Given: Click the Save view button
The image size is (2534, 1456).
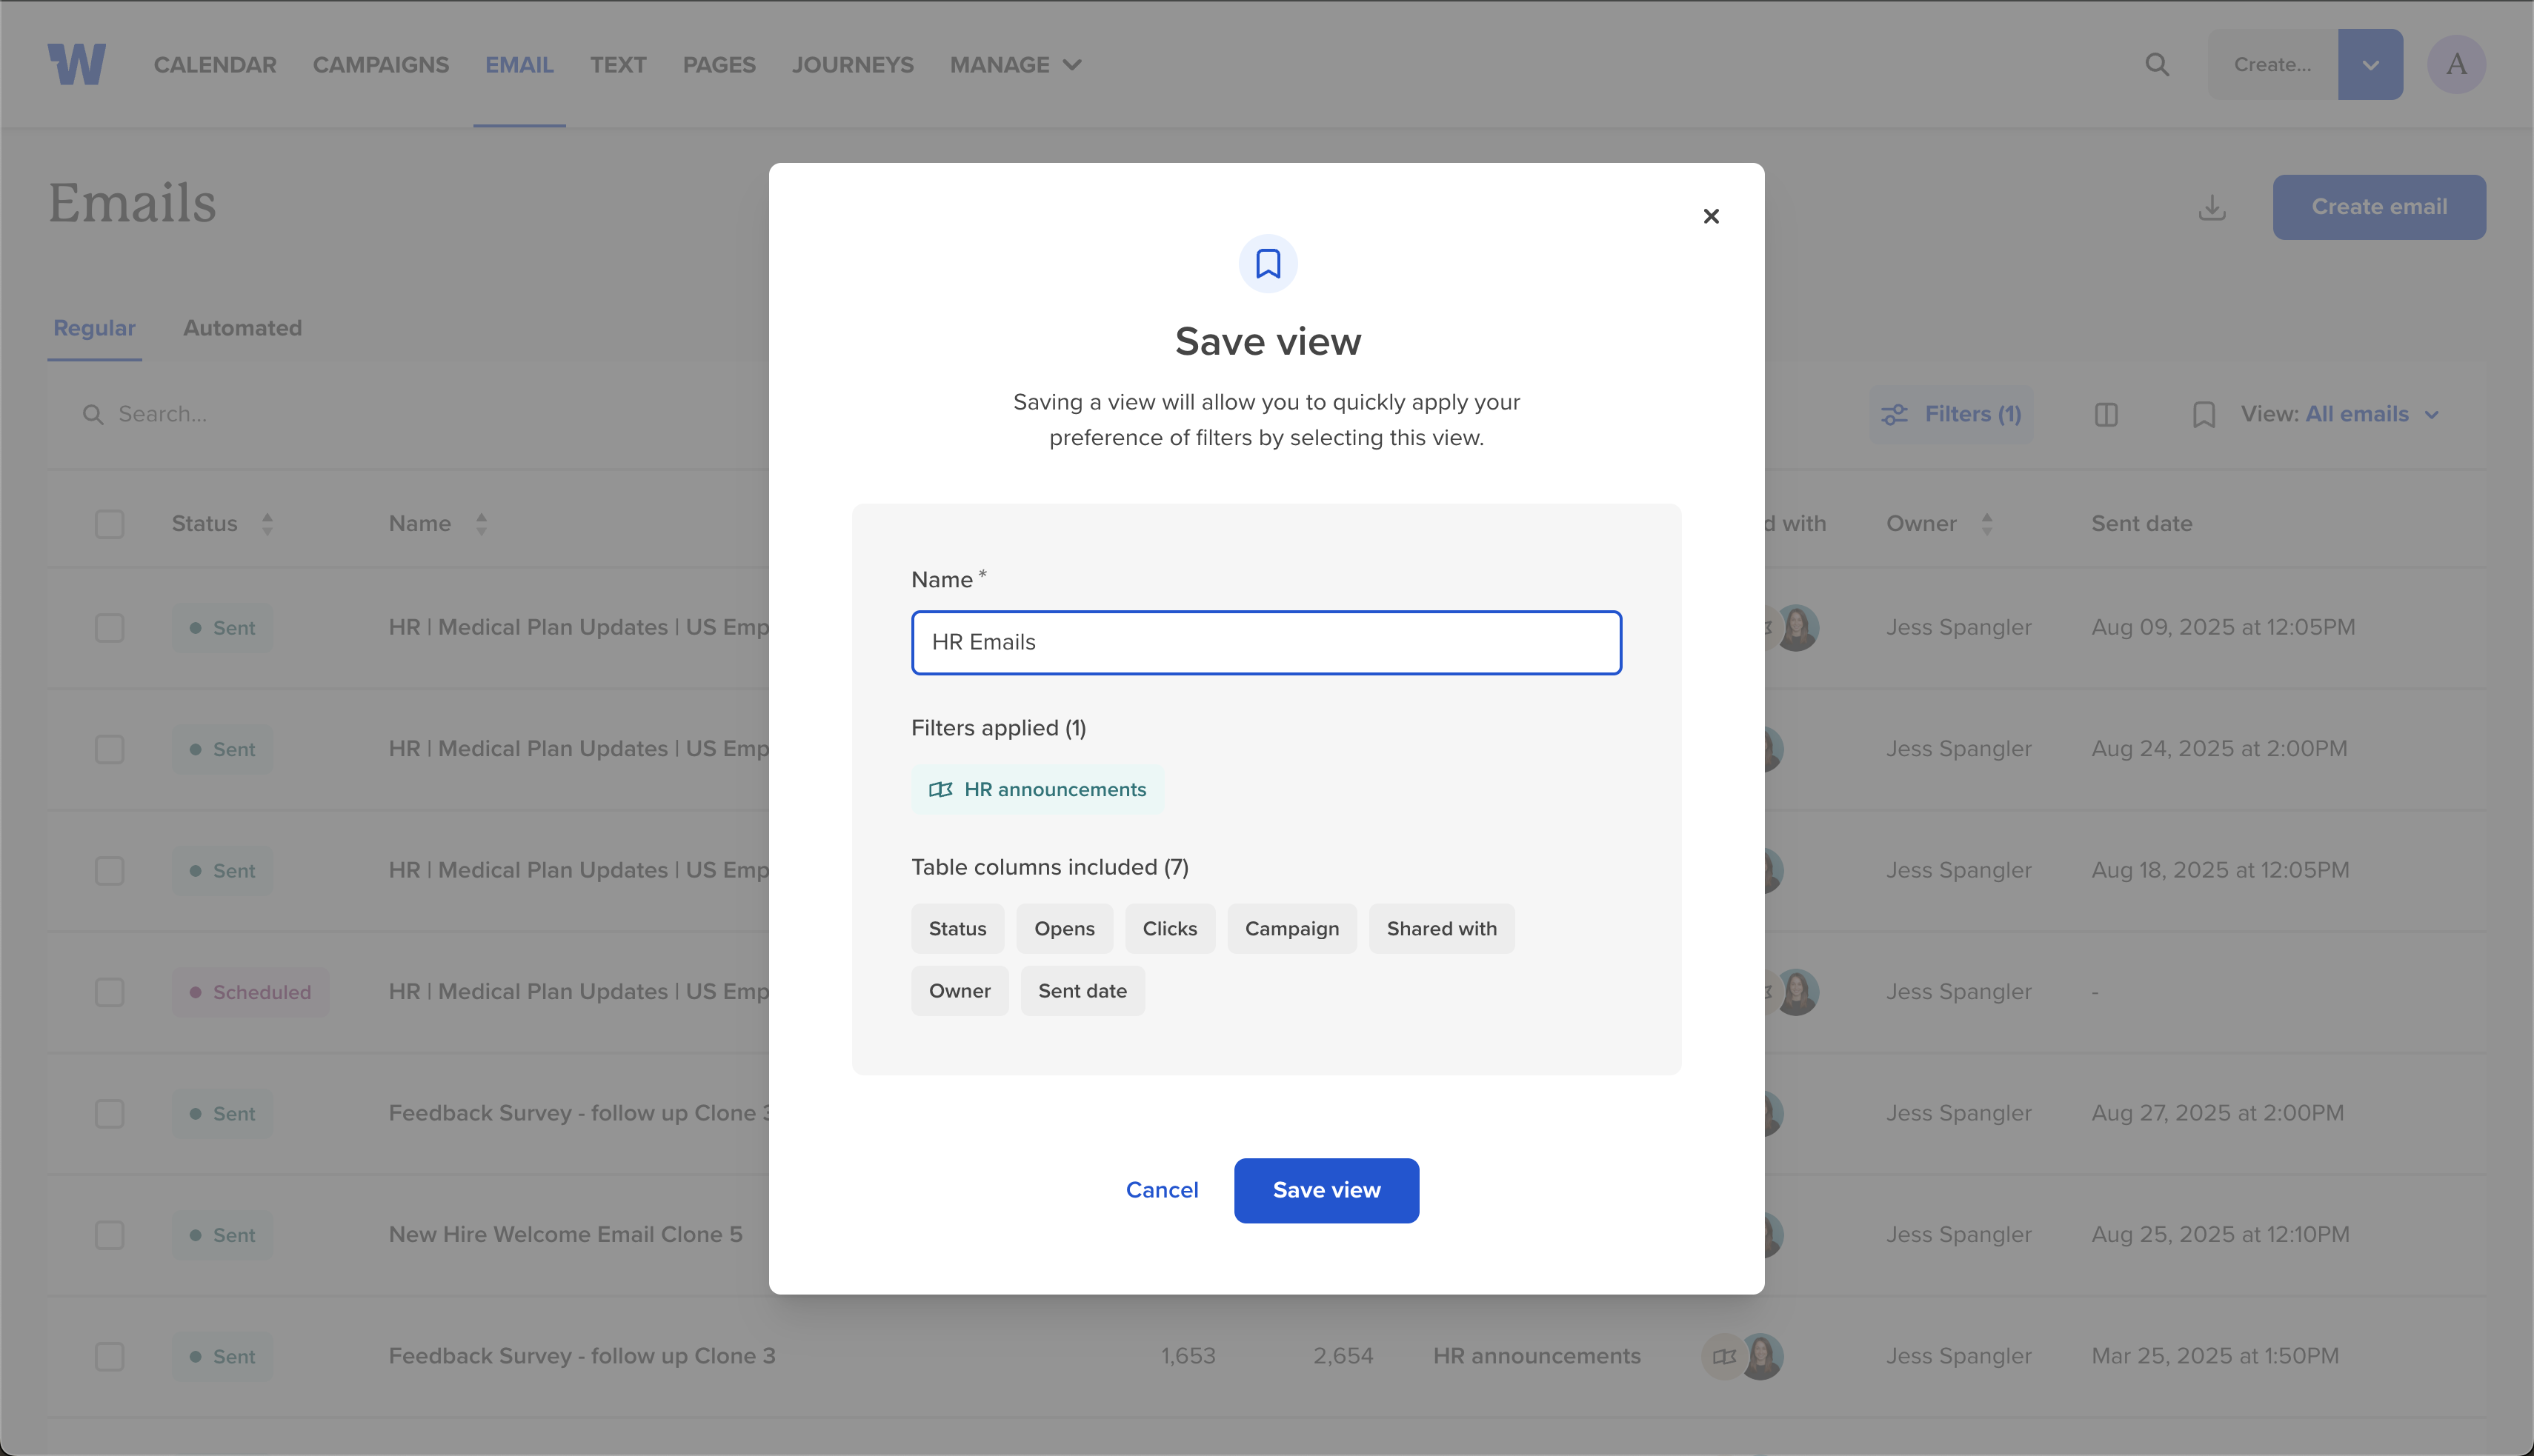Looking at the screenshot, I should click(x=1326, y=1190).
